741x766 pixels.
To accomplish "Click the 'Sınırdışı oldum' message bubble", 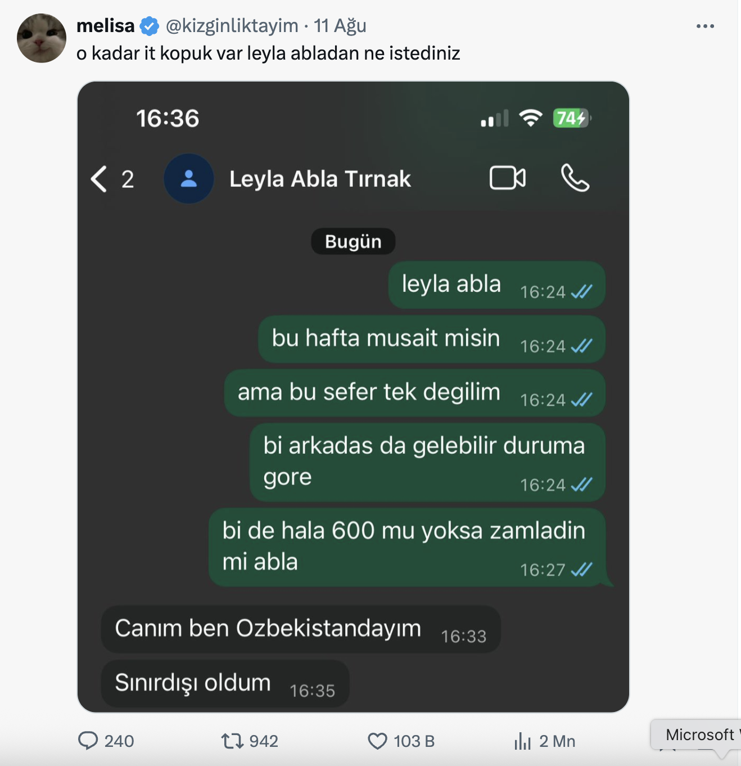I will click(225, 683).
